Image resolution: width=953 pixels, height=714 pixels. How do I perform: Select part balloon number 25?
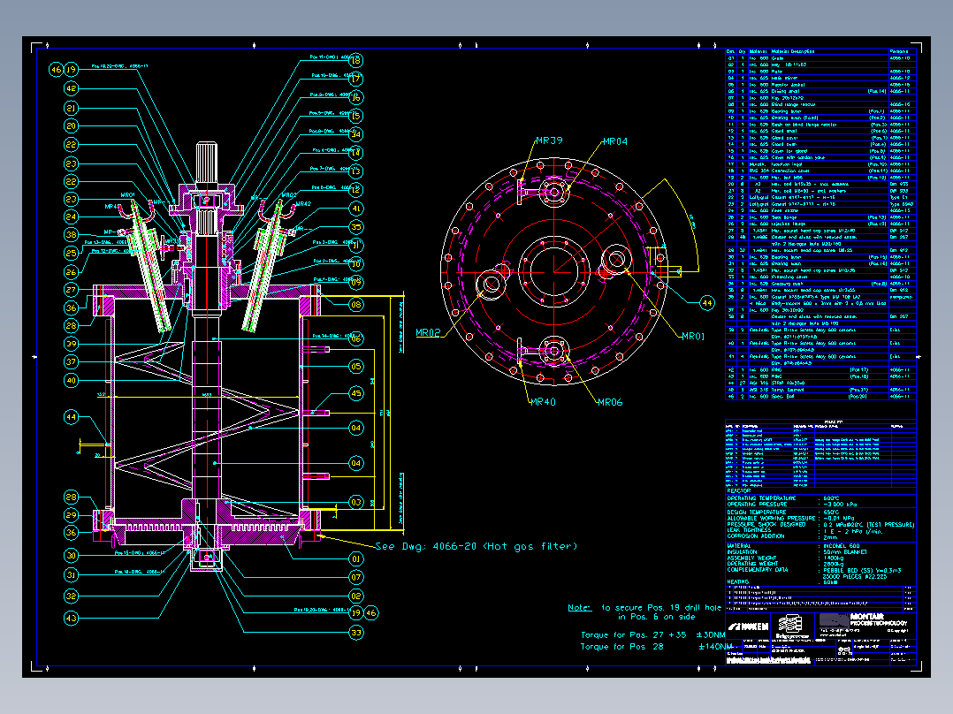[71, 253]
